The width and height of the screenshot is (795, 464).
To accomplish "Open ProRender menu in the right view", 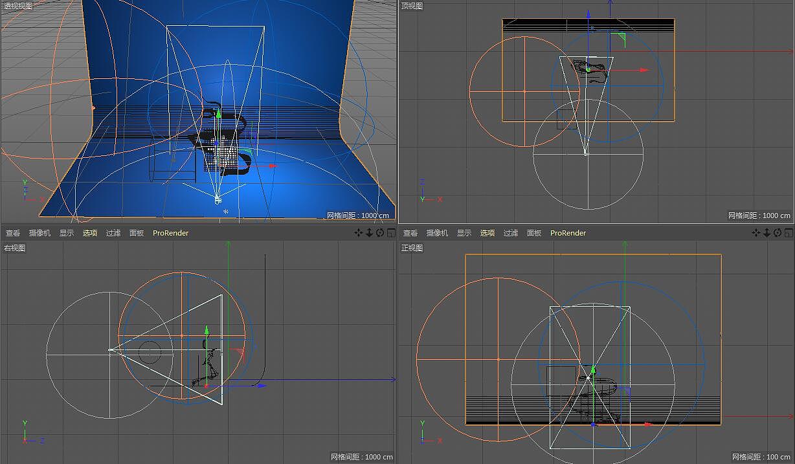I will (171, 233).
